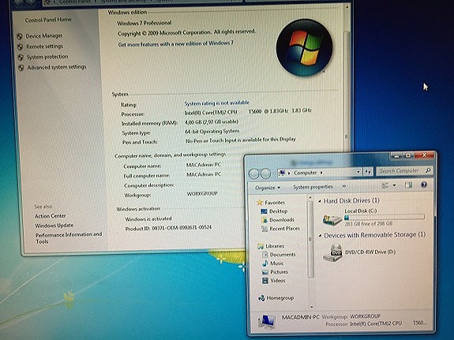The height and width of the screenshot is (340, 454).
Task: Click the Homegroup icon
Action: point(261,298)
